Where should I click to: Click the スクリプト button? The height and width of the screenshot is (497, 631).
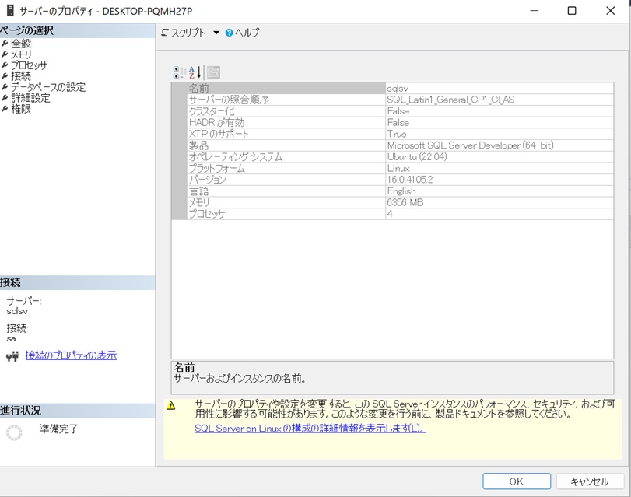(x=184, y=33)
